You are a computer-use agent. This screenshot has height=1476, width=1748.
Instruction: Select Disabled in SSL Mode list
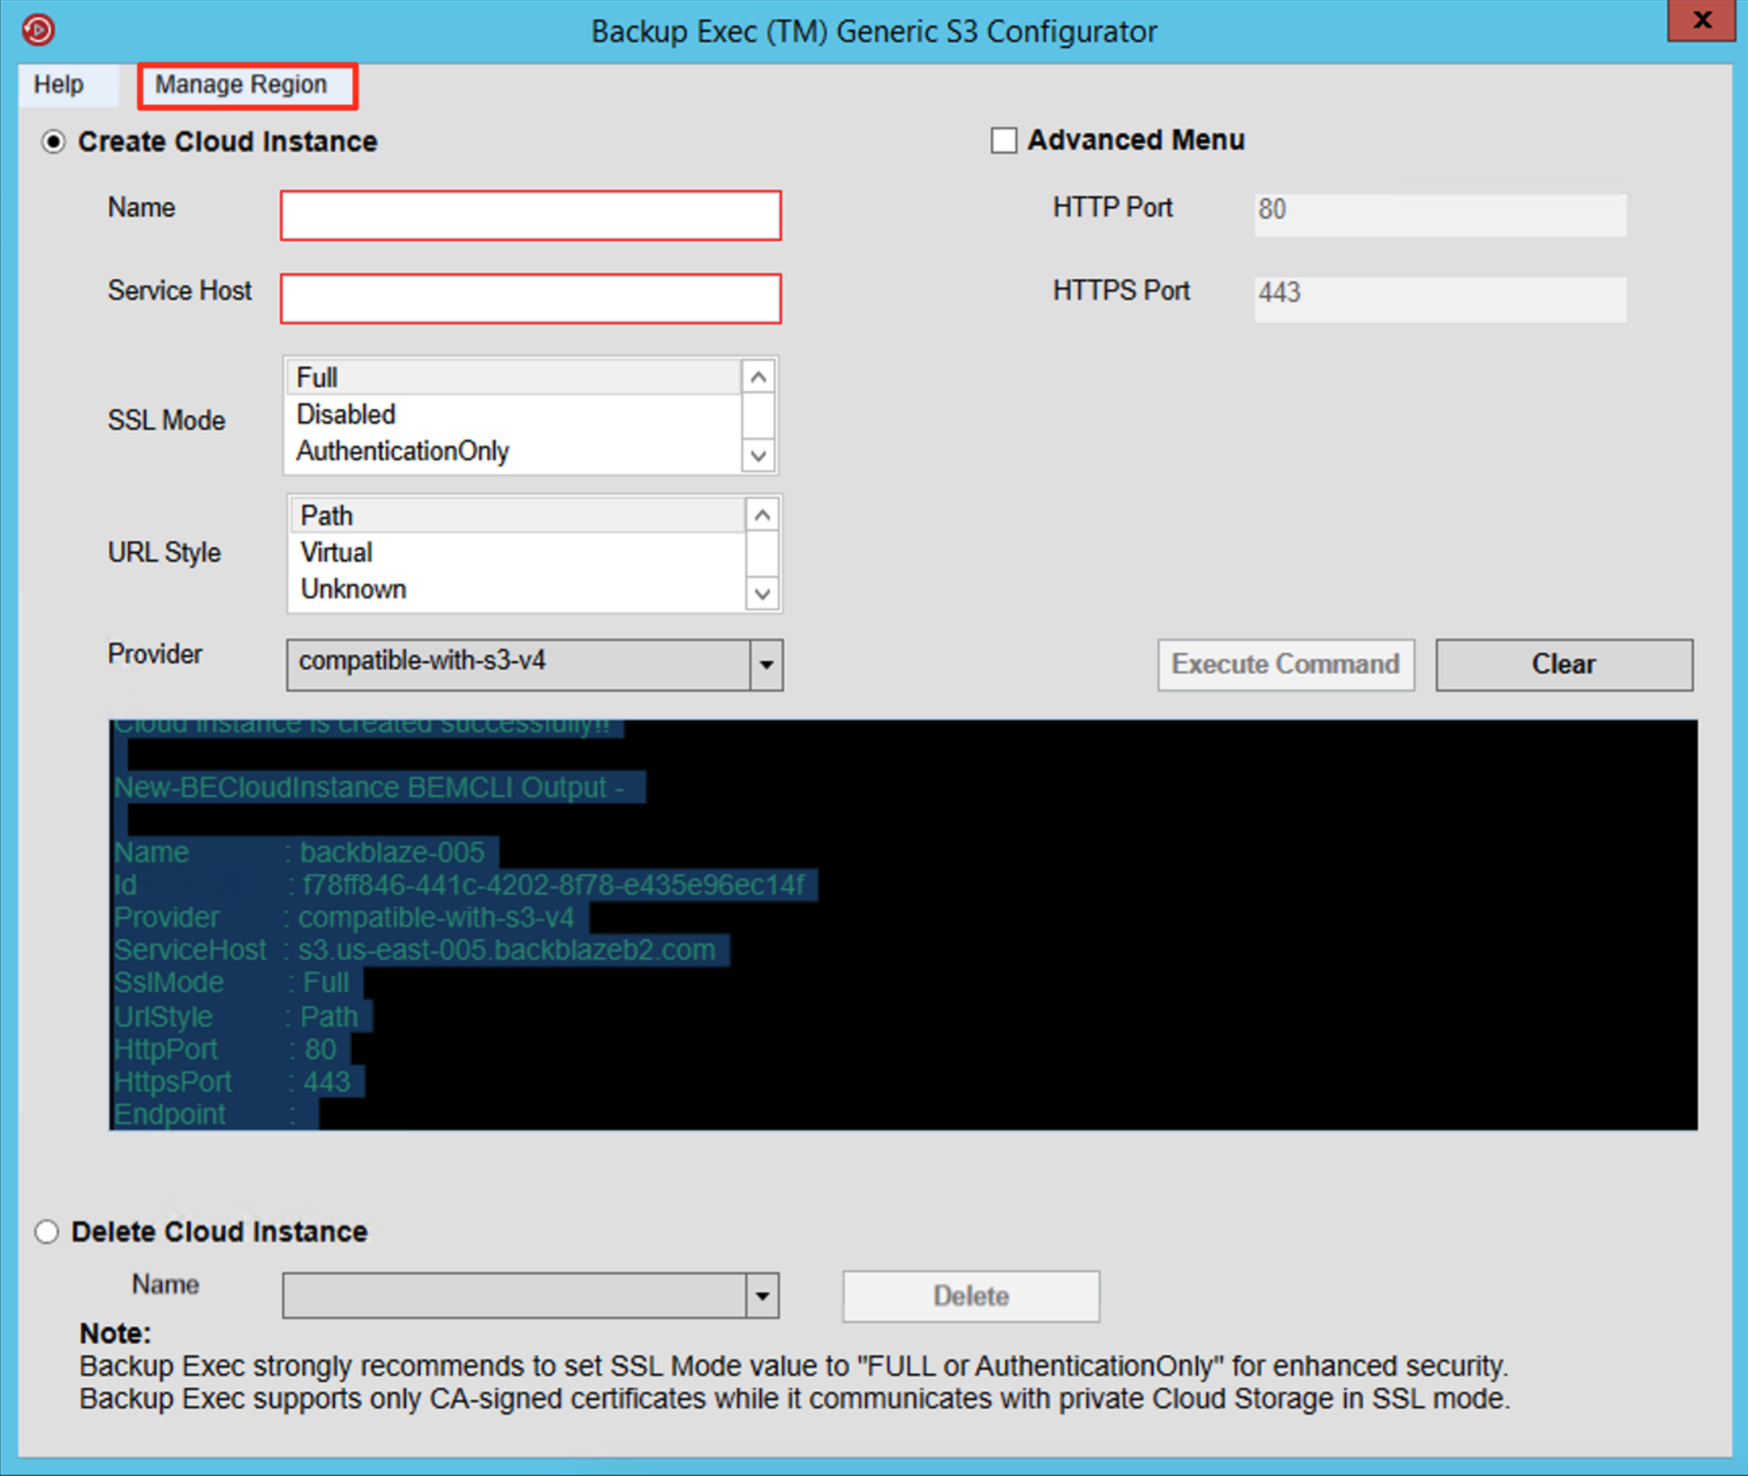tap(513, 414)
